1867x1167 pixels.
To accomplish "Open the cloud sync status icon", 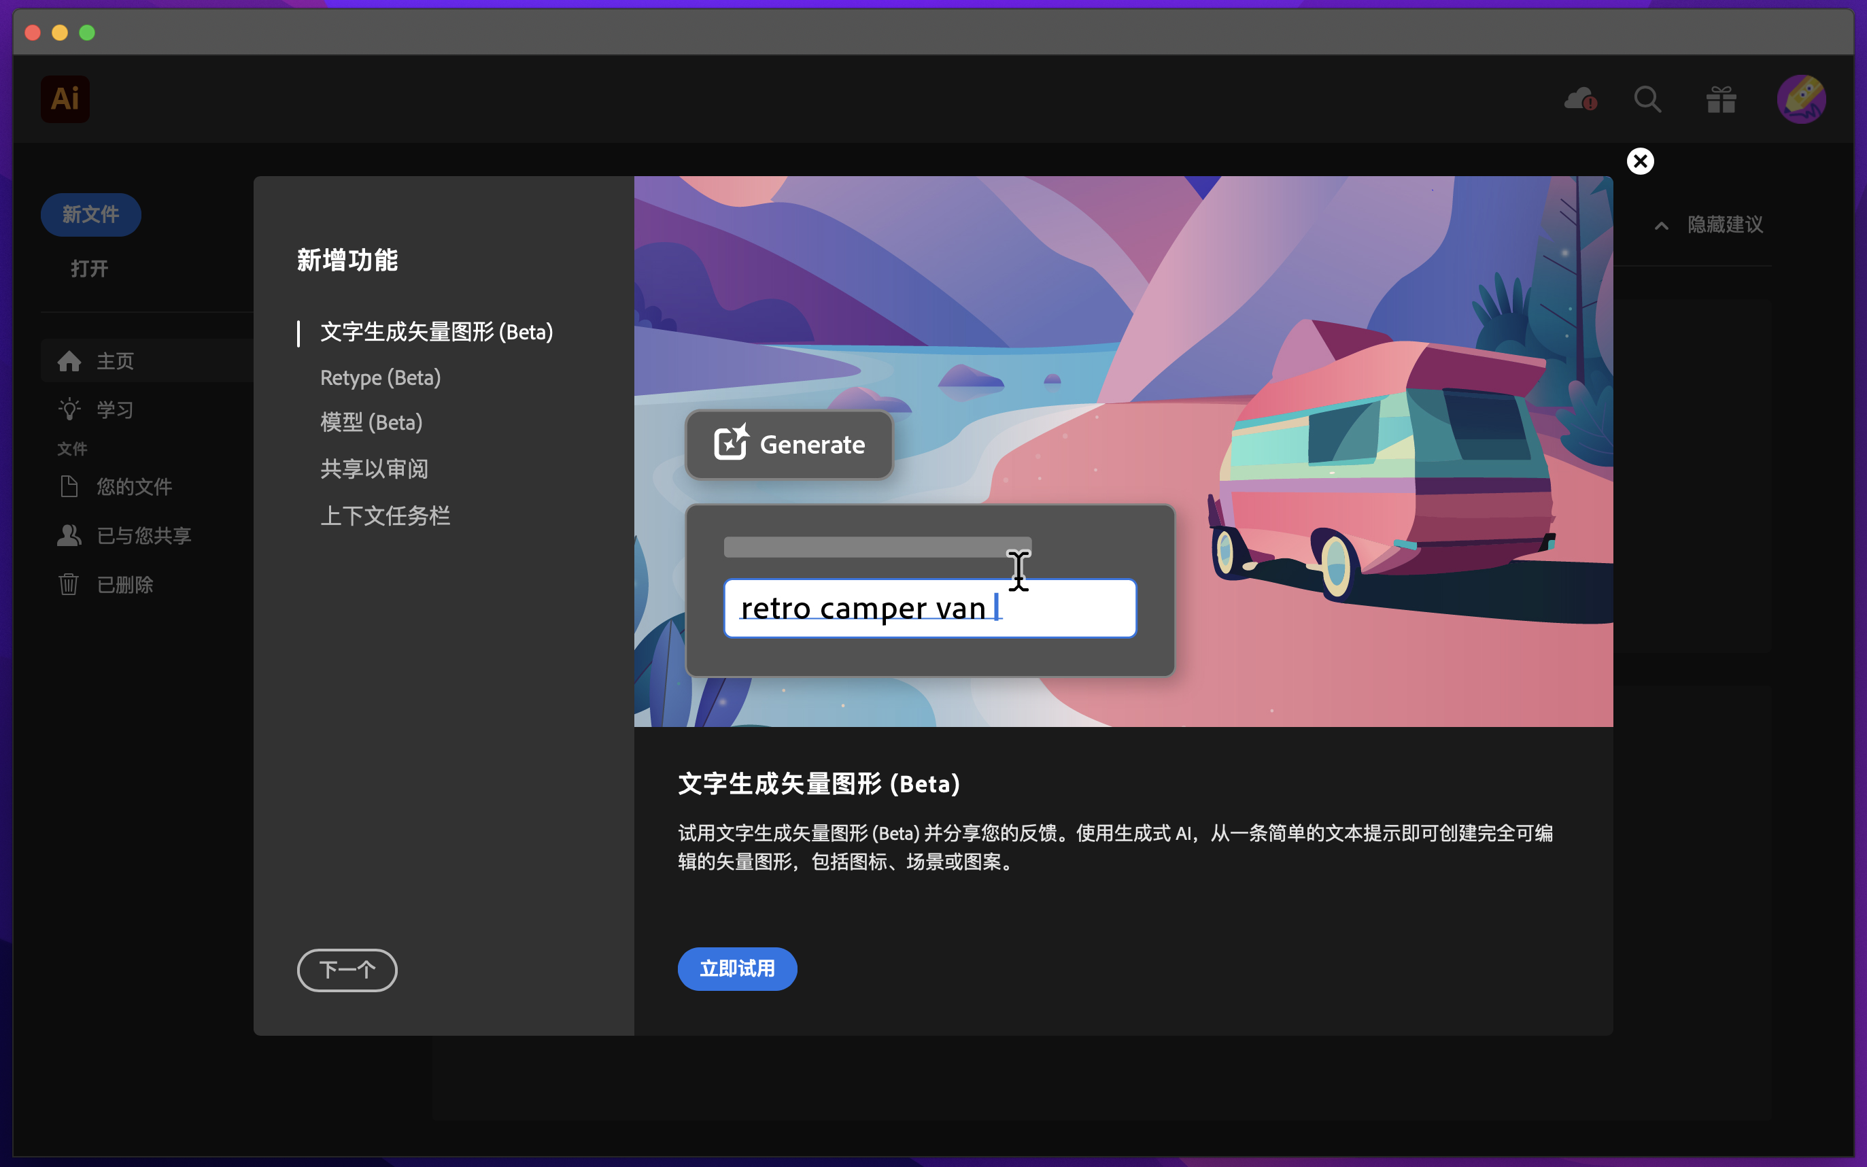I will tap(1579, 99).
